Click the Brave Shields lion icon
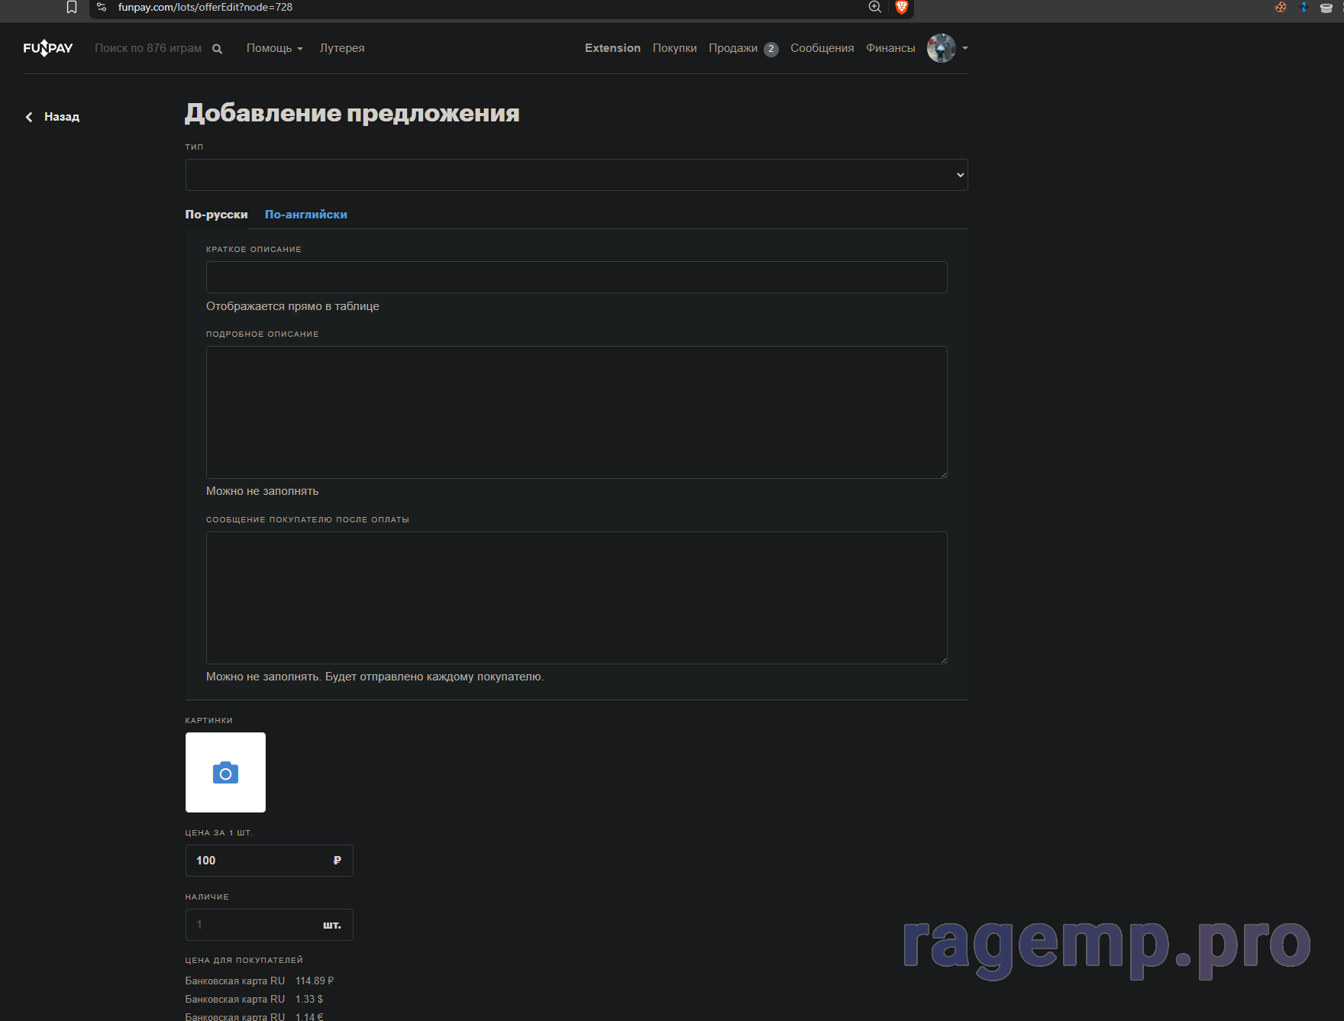The width and height of the screenshot is (1344, 1021). pyautogui.click(x=901, y=8)
